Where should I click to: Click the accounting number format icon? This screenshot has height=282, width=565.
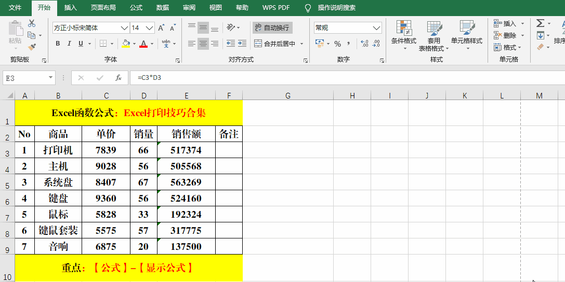click(x=319, y=44)
